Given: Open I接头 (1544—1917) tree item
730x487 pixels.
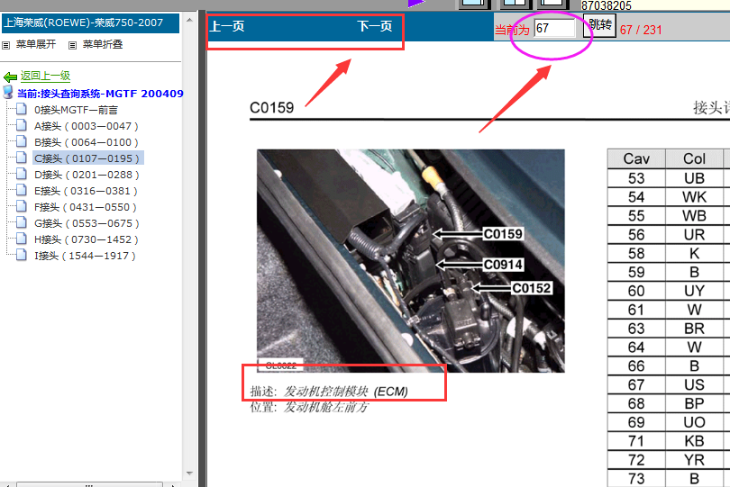Looking at the screenshot, I should [x=85, y=256].
